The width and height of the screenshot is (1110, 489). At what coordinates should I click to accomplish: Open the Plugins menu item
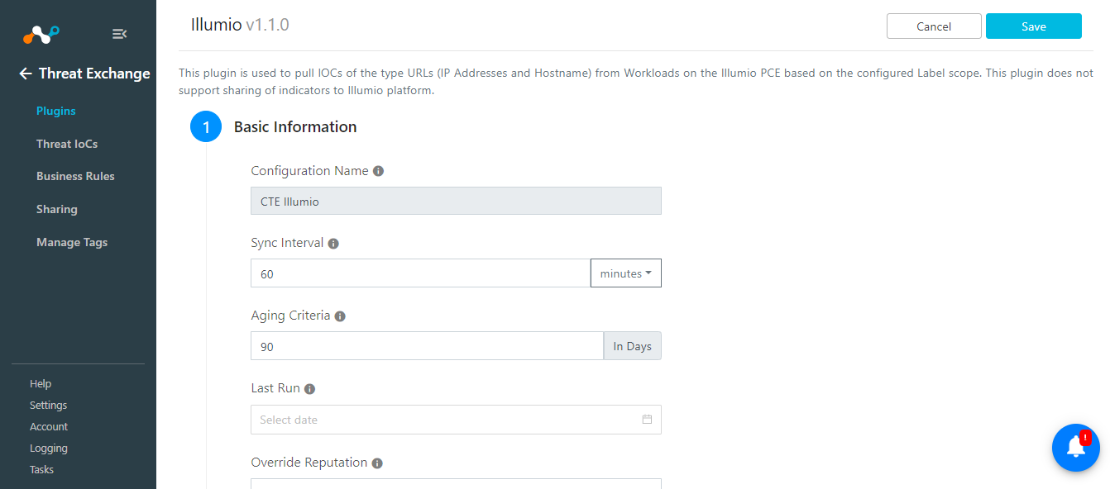click(56, 111)
